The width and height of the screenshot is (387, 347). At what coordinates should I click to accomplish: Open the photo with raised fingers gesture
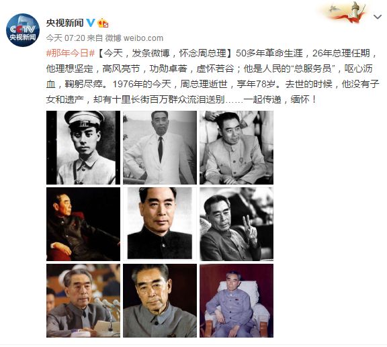[236, 224]
